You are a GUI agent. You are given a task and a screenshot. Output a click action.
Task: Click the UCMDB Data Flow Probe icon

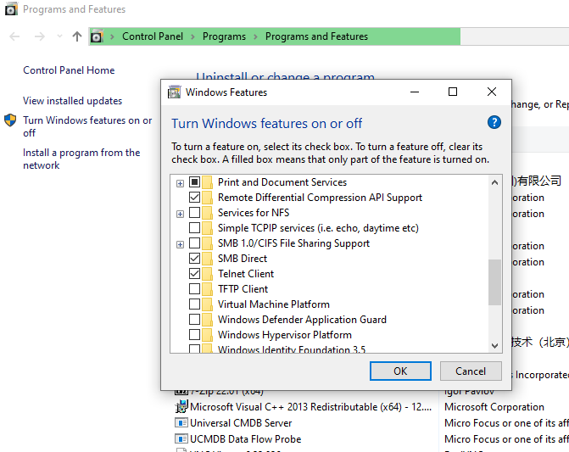[181, 439]
